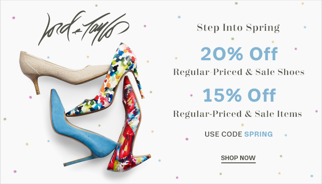
Task: Click the 20% Off headline
Action: (239, 54)
